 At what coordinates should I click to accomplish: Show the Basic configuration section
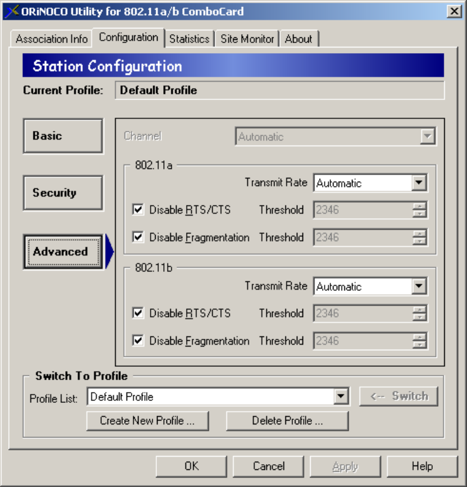coord(63,136)
